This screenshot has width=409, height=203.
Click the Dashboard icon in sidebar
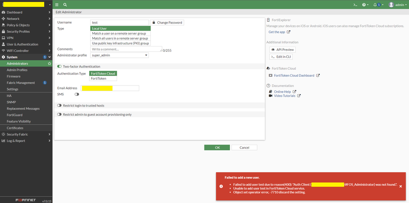[4, 12]
